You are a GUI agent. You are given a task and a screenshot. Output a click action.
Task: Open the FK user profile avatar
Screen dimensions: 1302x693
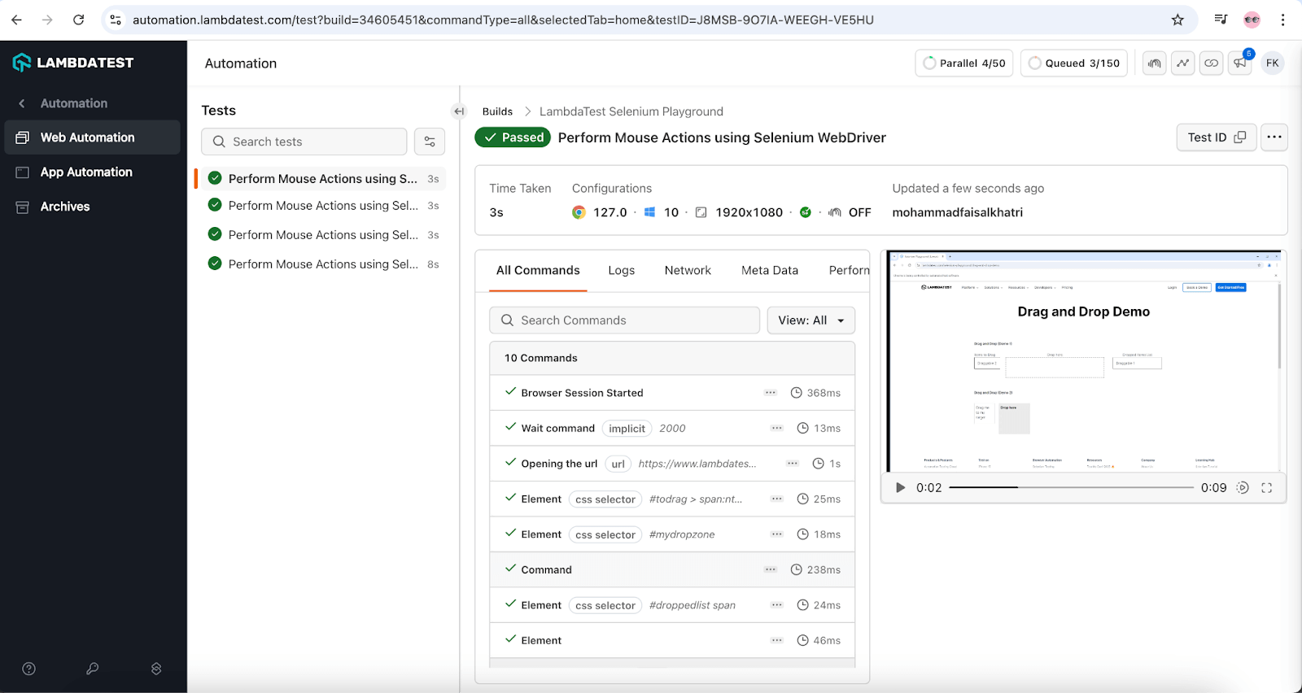pos(1273,63)
